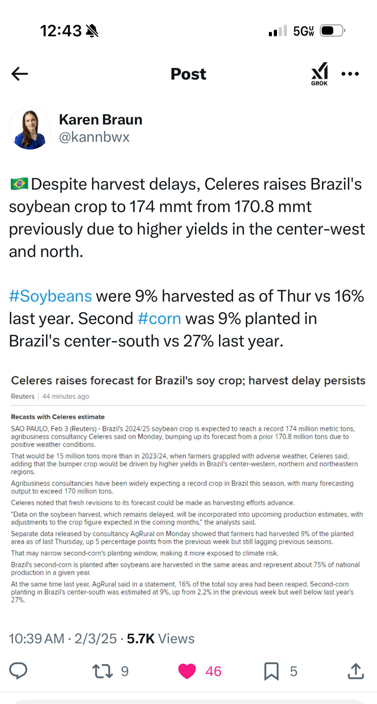Tap the battery icon in status bar

coord(332,31)
